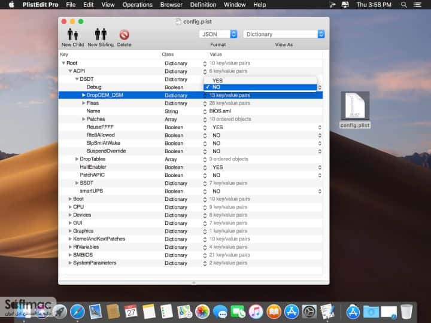The width and height of the screenshot is (431, 323).
Task: Open System Preferences gear icon in Dock
Action: 309,312
